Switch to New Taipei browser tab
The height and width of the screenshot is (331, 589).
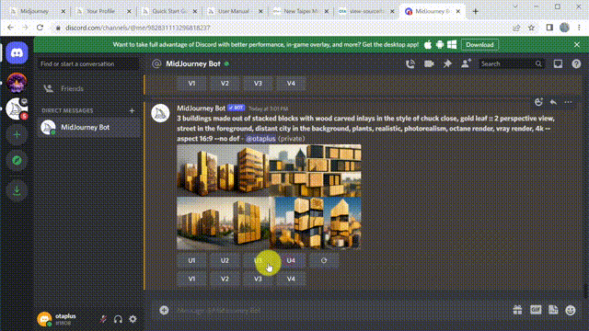pos(301,11)
